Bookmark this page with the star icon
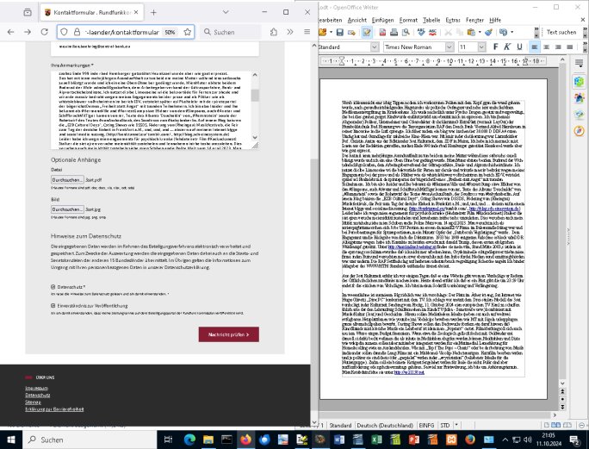Viewport: 589px width, 449px height. [x=188, y=32]
